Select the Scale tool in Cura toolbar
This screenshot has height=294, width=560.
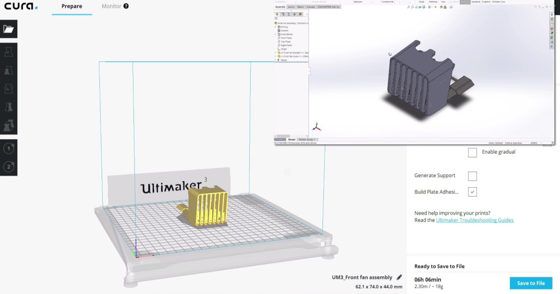point(8,70)
